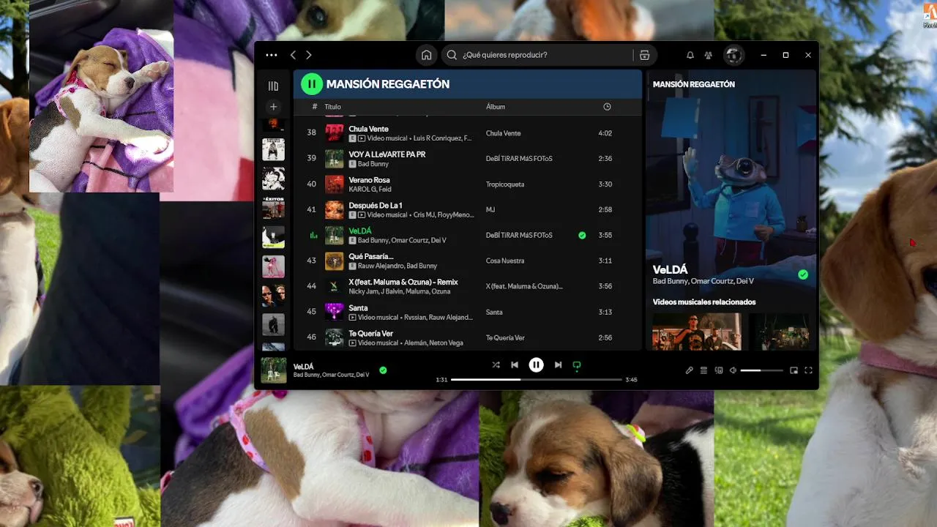The height and width of the screenshot is (527, 937).
Task: Create a new playlist with plus button
Action: [273, 107]
